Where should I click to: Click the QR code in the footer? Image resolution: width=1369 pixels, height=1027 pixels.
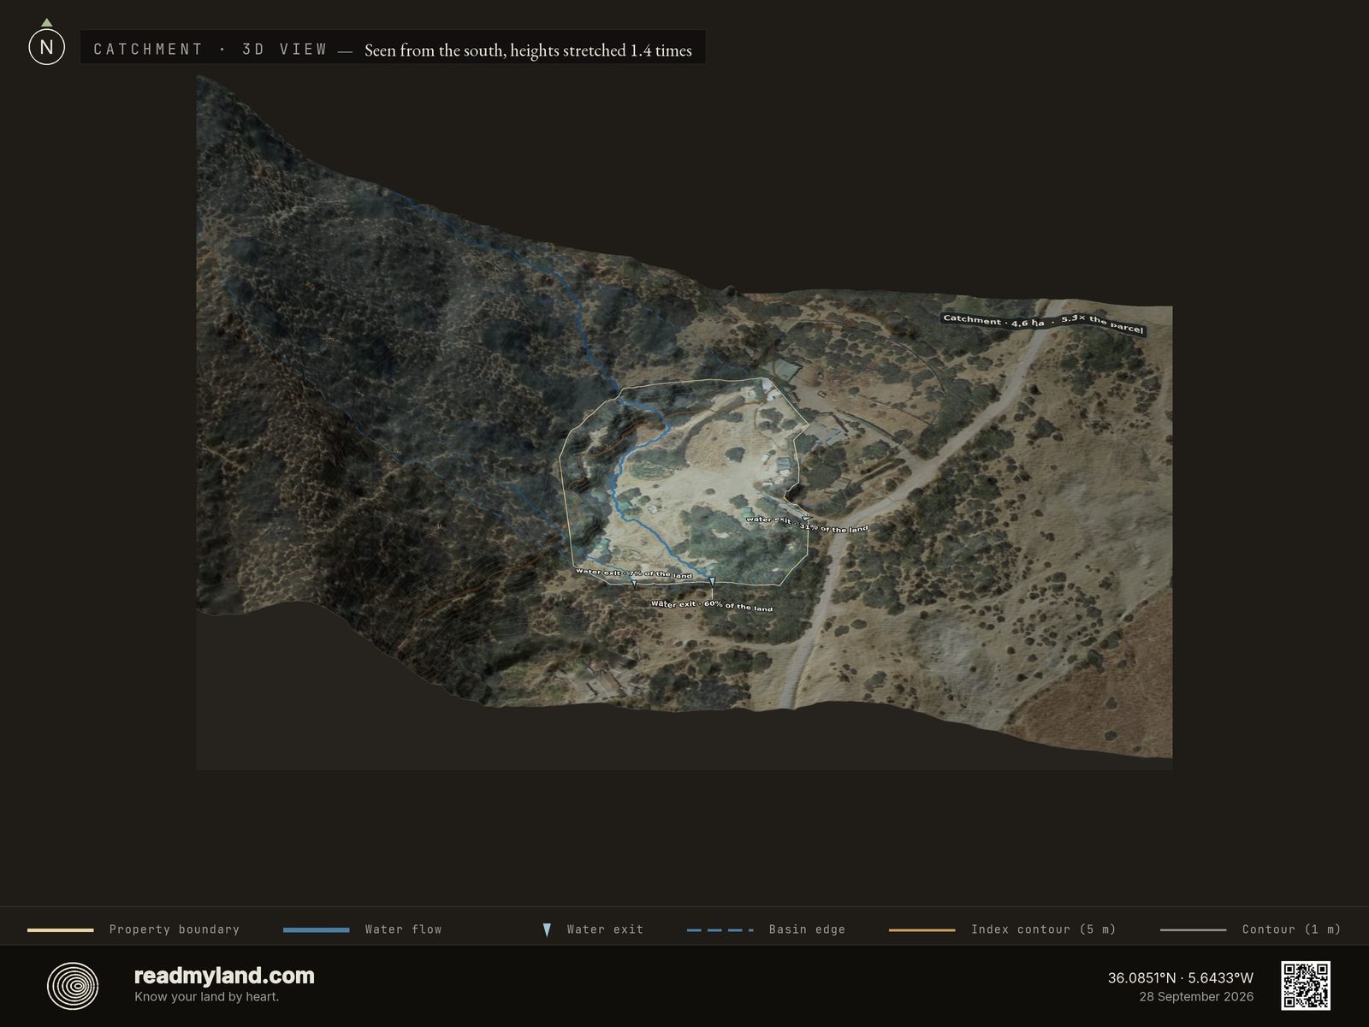1305,985
